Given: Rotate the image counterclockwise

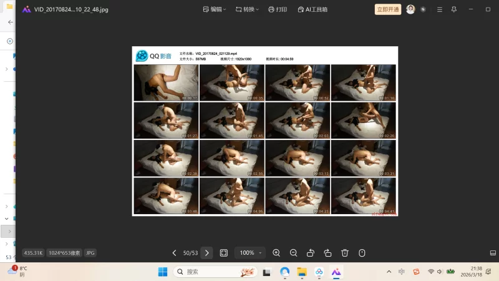Looking at the screenshot, I should pos(311,253).
